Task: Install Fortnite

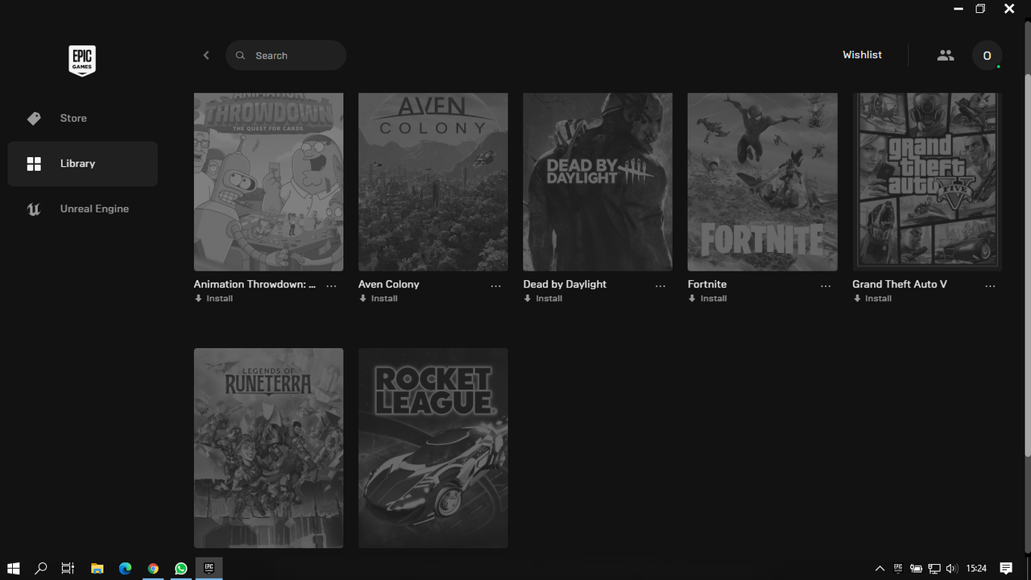Action: pyautogui.click(x=708, y=299)
